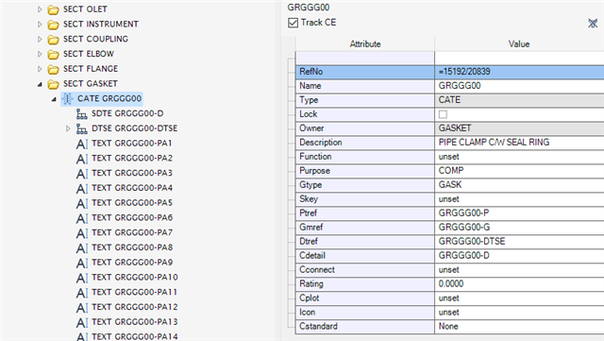This screenshot has width=604, height=341.
Task: Collapse the SECT GASKET tree node
Action: (40, 84)
